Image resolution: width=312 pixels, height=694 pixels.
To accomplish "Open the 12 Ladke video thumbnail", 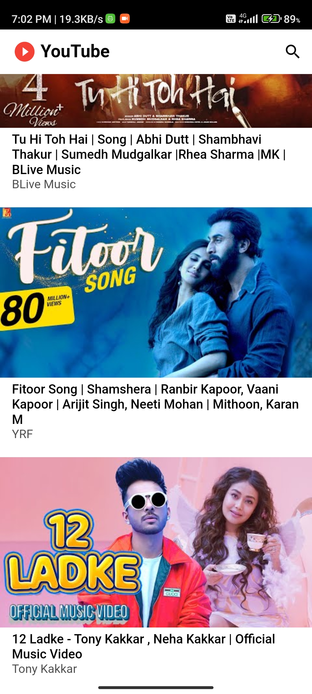I will coord(156,542).
